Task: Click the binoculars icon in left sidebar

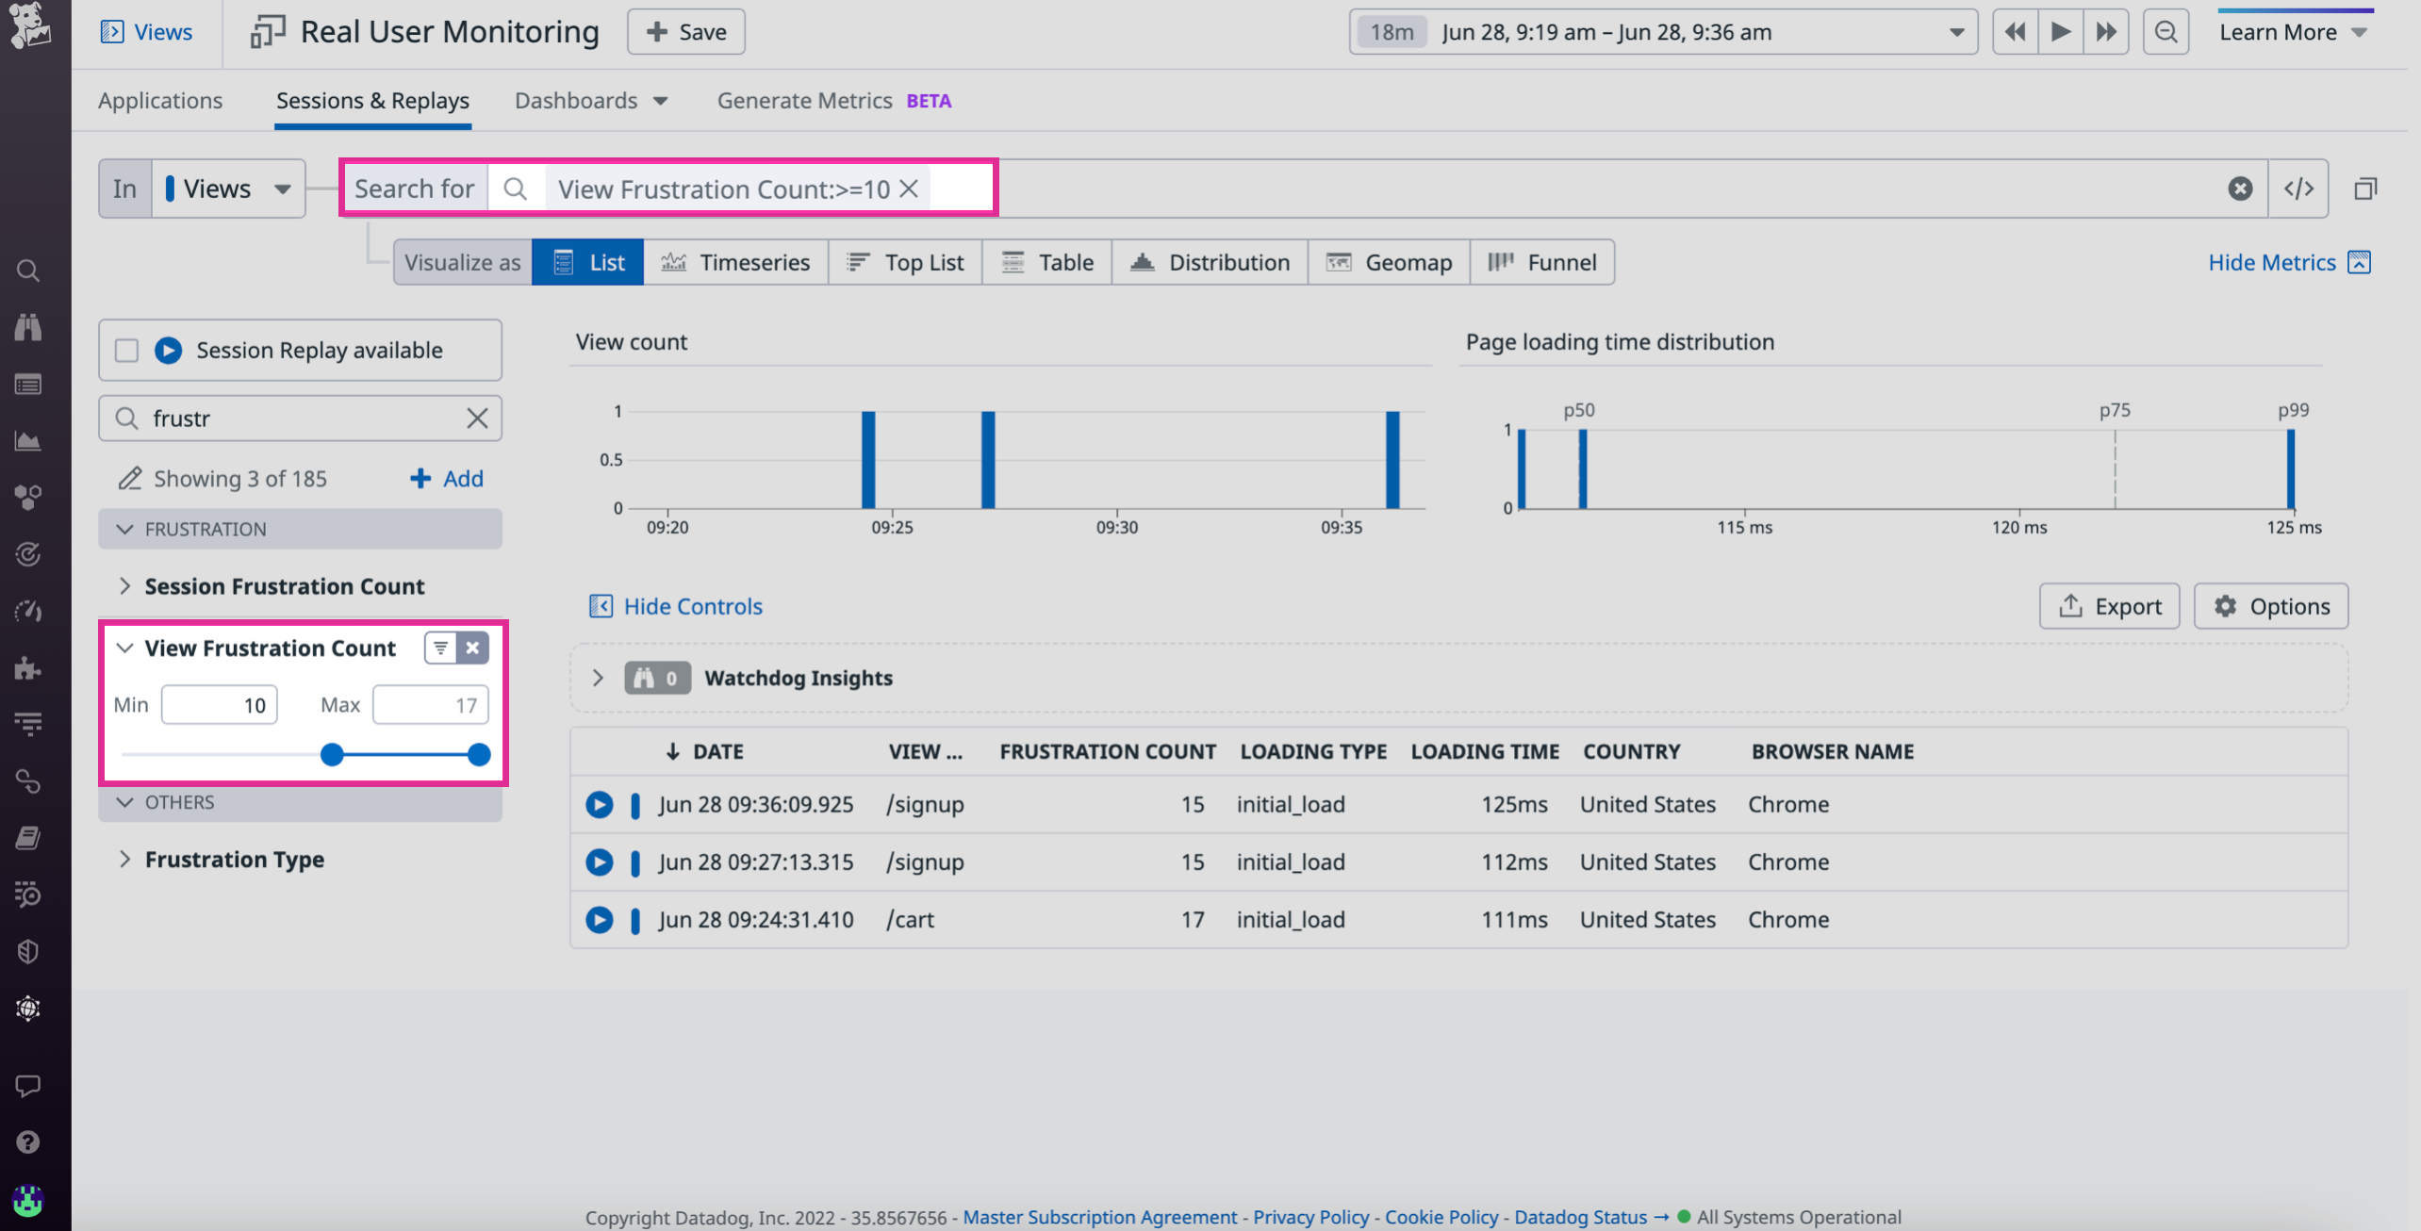Action: point(28,327)
